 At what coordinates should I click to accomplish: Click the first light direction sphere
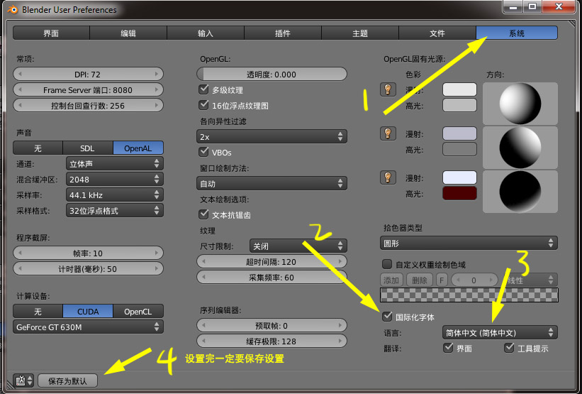coord(520,104)
